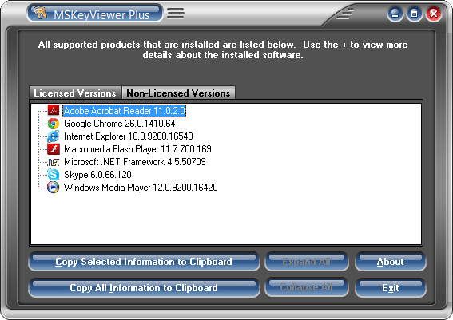
Task: Minimize the MSKeyViewer Plus window
Action: (395, 14)
